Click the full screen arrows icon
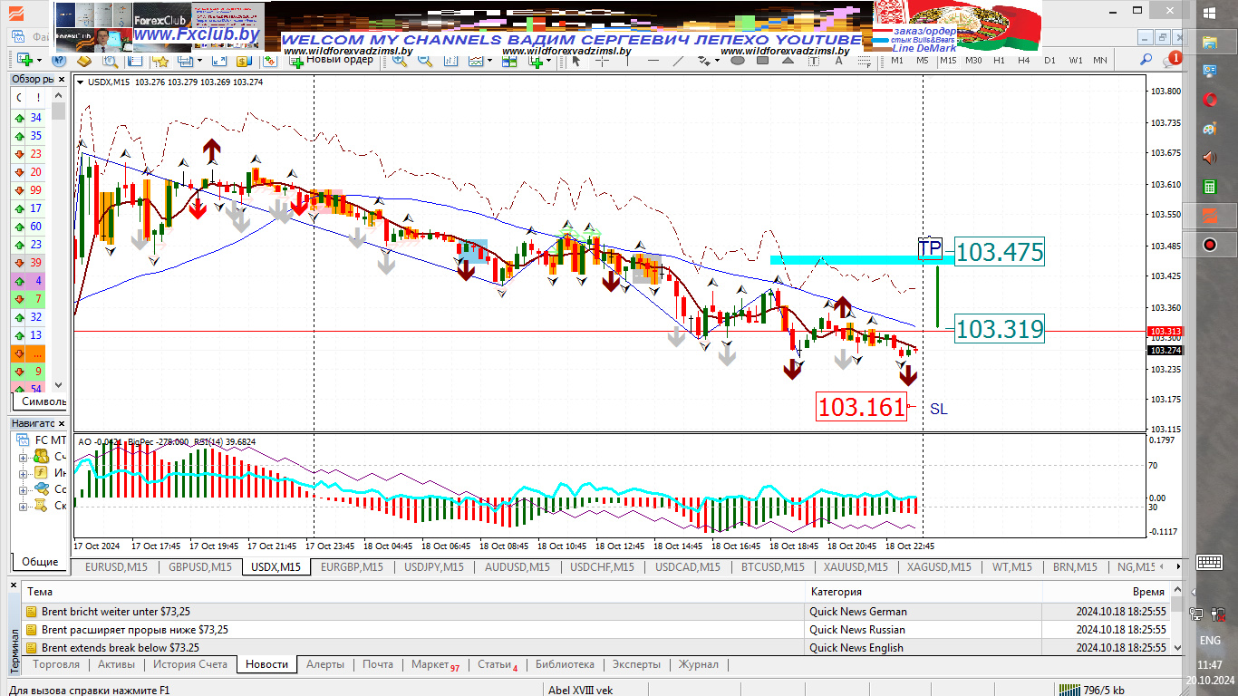 [x=219, y=61]
